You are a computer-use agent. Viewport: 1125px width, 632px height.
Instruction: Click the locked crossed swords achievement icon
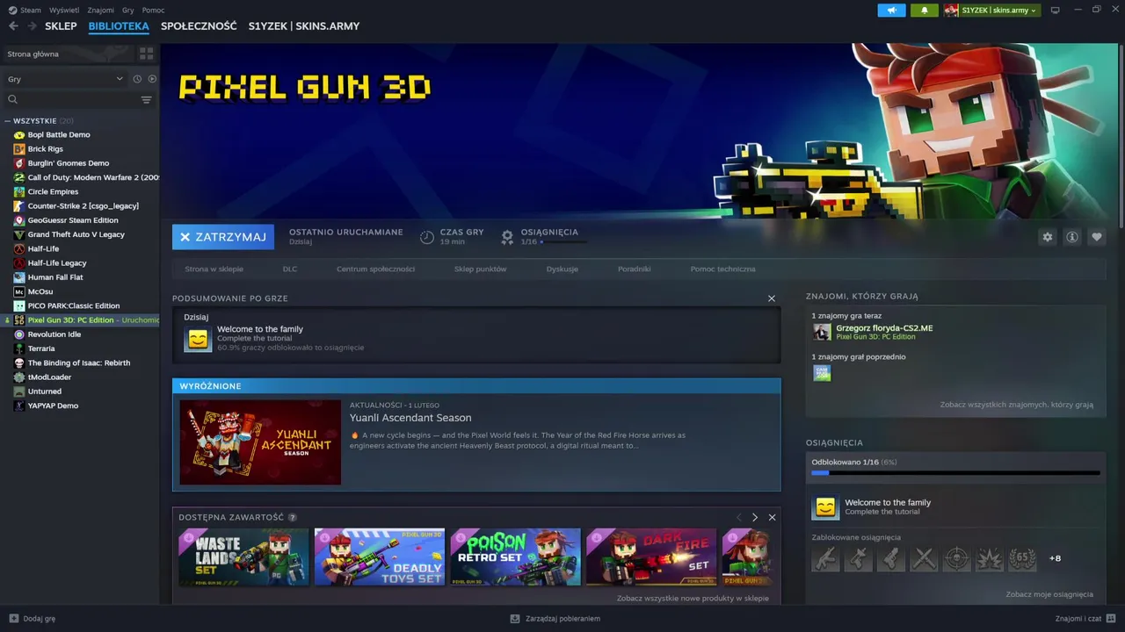pyautogui.click(x=924, y=558)
